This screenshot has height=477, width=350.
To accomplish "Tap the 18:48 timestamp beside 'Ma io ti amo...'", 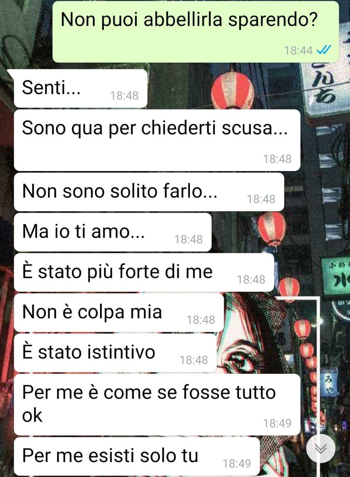I will pyautogui.click(x=189, y=239).
